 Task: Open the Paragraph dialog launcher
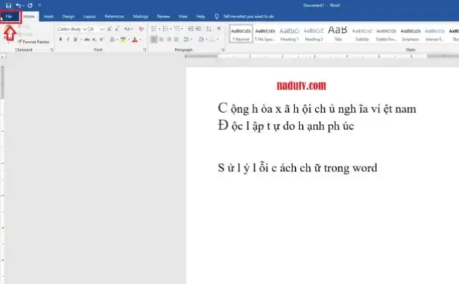click(x=223, y=49)
